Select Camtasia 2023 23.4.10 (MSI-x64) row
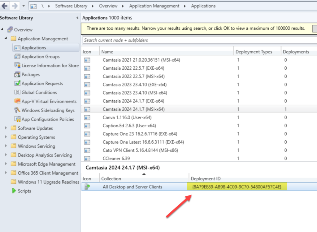 [199, 93]
